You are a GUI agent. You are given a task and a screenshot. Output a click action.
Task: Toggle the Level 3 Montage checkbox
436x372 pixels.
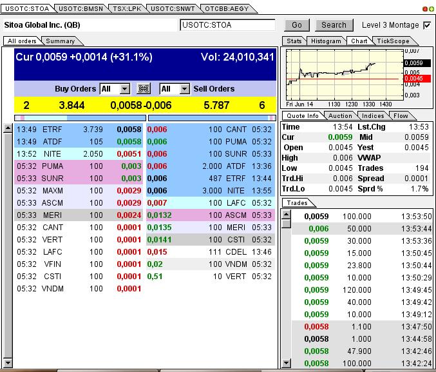click(x=427, y=25)
